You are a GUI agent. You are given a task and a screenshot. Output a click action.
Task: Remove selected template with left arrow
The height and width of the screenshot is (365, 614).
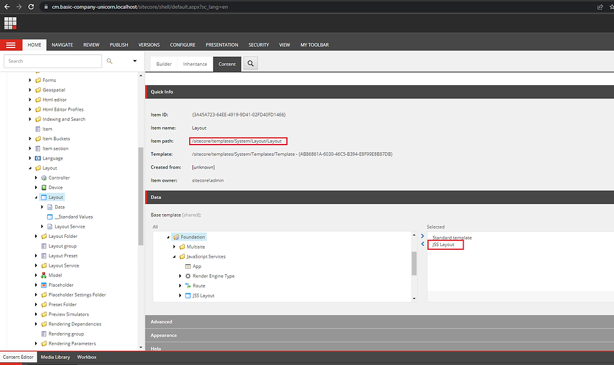pyautogui.click(x=422, y=244)
